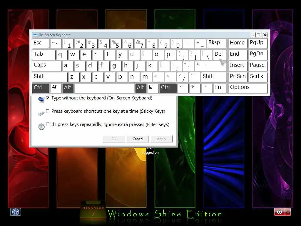This screenshot has height=226, width=301.
Task: Click the Apply button
Action: point(161,139)
